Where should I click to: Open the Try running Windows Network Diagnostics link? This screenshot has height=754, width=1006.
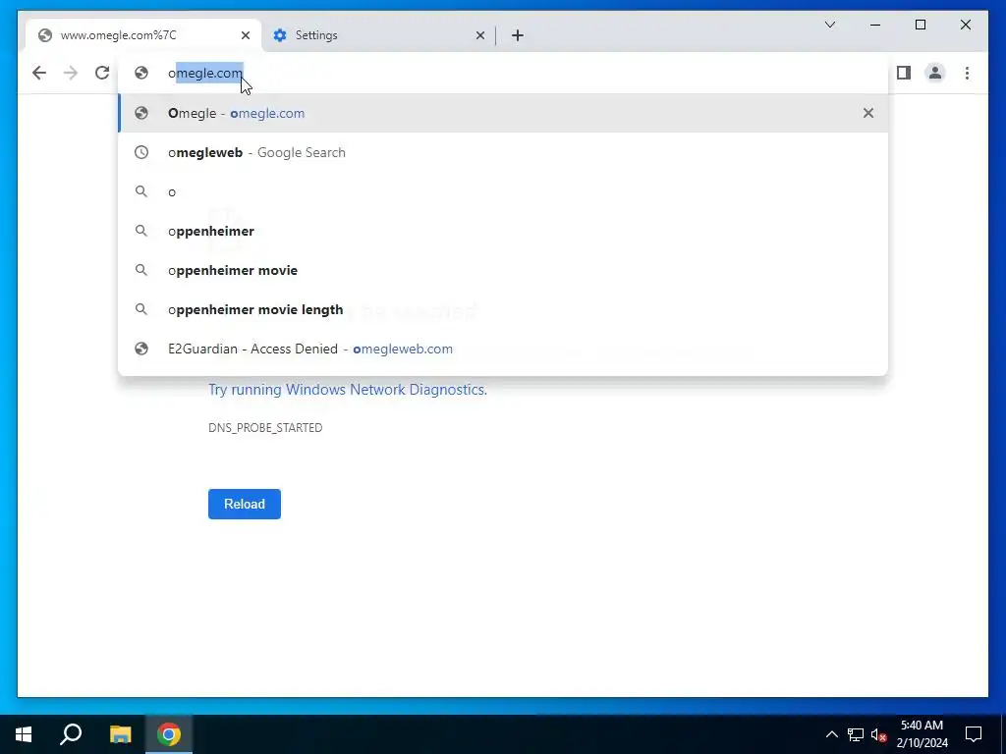pyautogui.click(x=348, y=390)
